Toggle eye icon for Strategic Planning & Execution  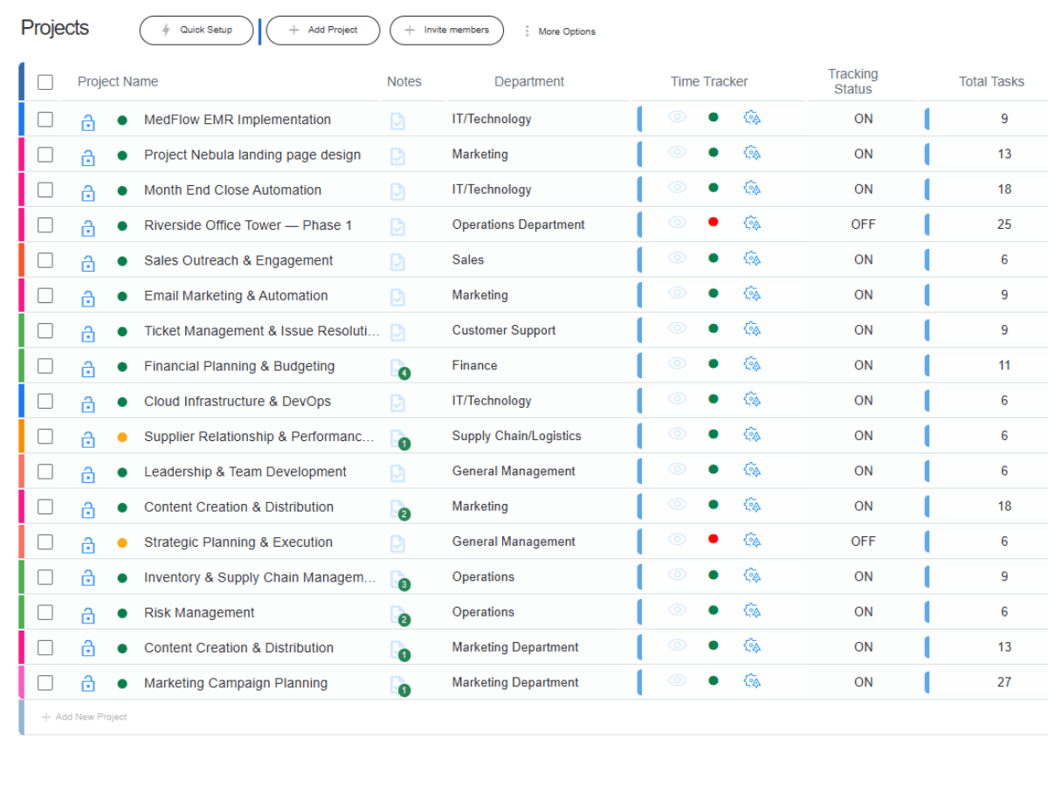pyautogui.click(x=677, y=539)
